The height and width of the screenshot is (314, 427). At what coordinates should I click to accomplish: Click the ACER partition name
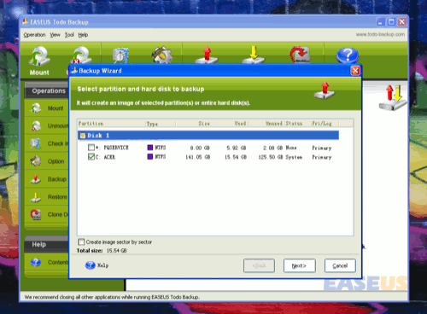(109, 157)
